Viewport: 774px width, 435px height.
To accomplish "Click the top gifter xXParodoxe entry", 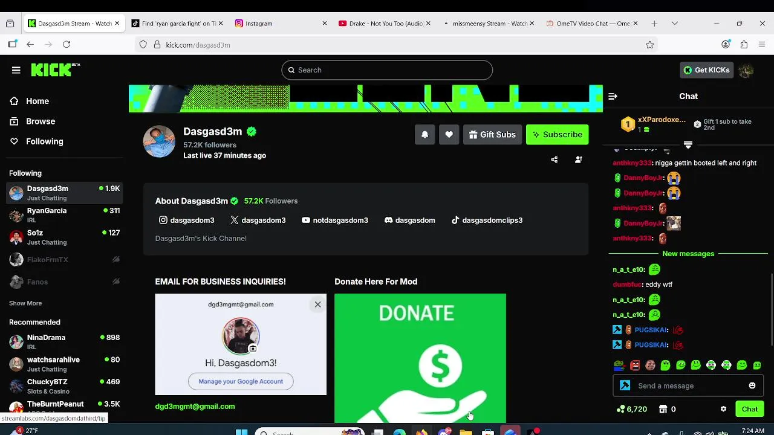I will click(653, 124).
